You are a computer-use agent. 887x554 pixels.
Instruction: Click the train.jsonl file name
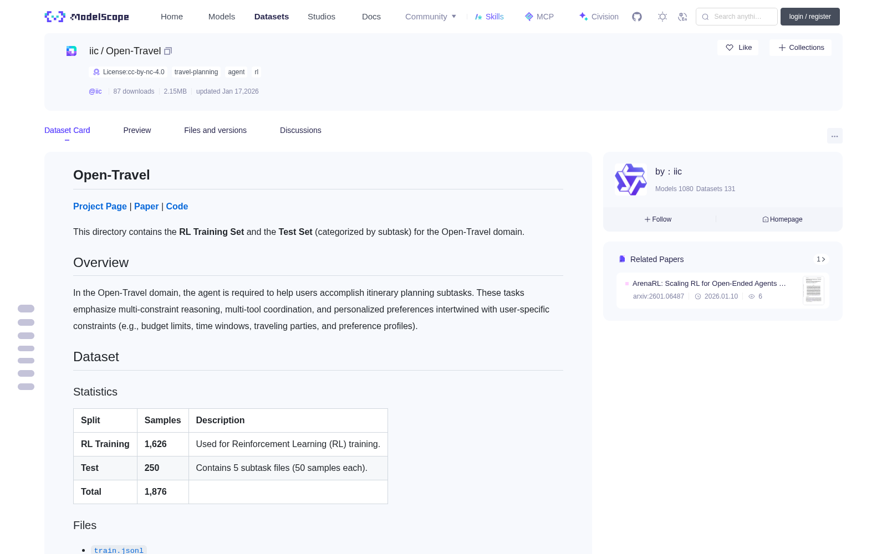119,550
